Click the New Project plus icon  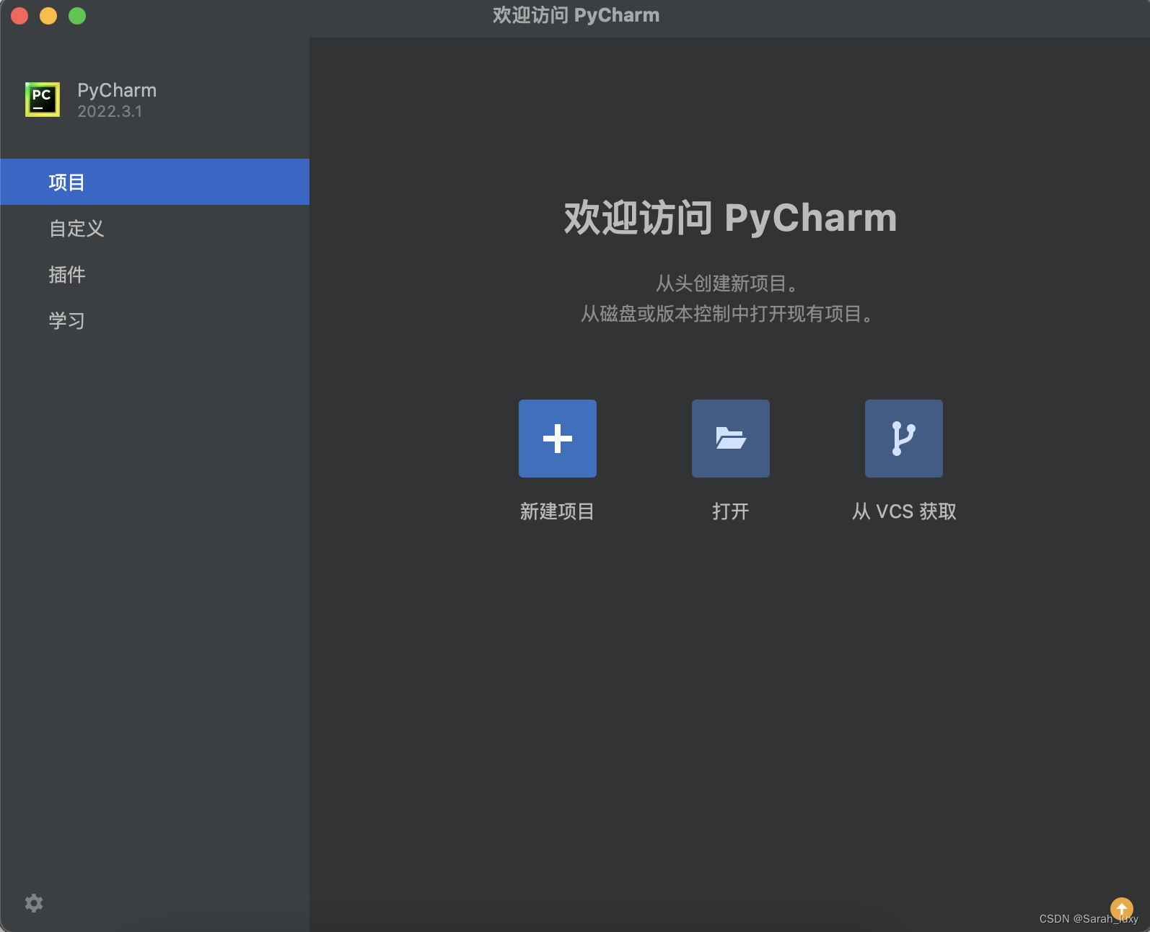(x=558, y=439)
